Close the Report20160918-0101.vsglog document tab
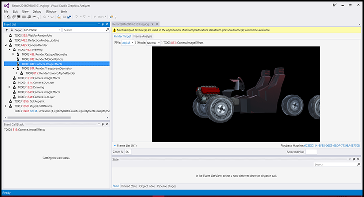 click(157, 24)
